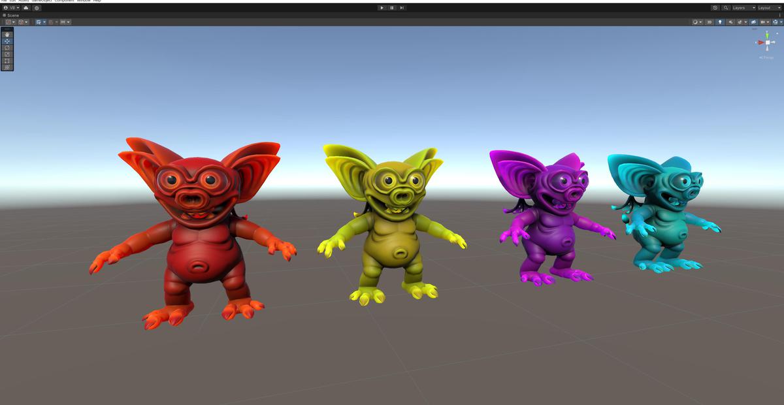
Task: Open the Help menu
Action: point(97,1)
